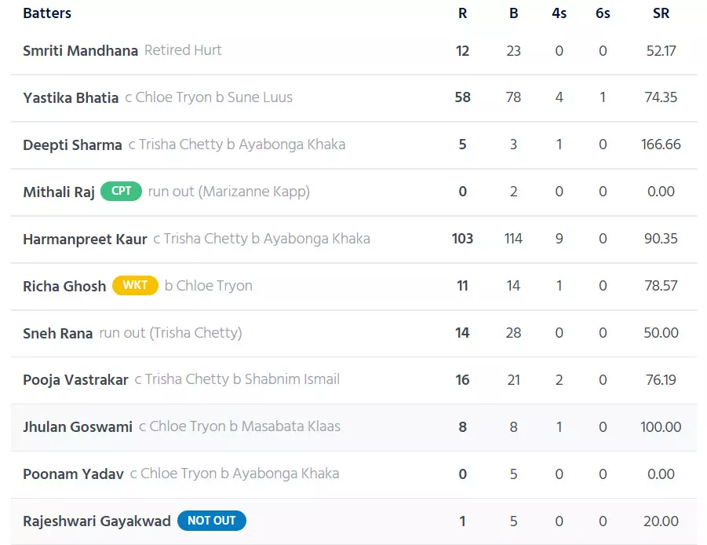Open Harmanpreet Kaur's player page
This screenshot has width=707, height=545.
[x=85, y=239]
